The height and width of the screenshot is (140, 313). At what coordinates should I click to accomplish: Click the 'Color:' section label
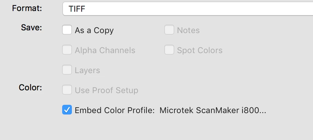tap(30, 88)
